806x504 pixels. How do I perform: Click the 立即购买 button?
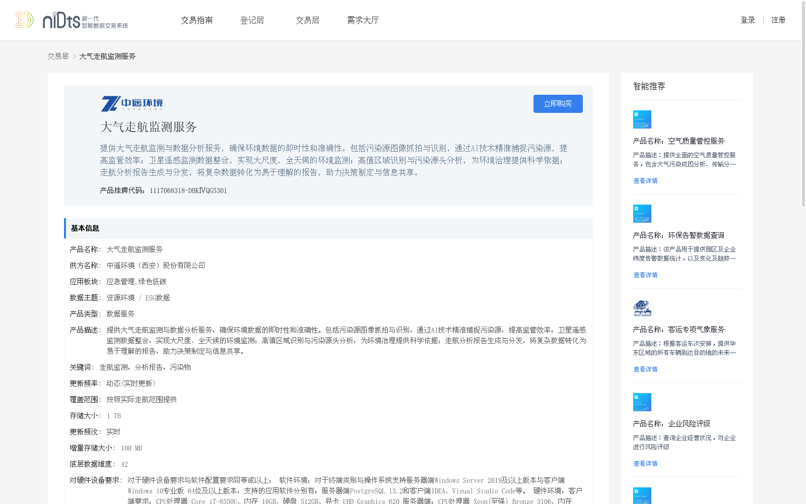pos(558,104)
